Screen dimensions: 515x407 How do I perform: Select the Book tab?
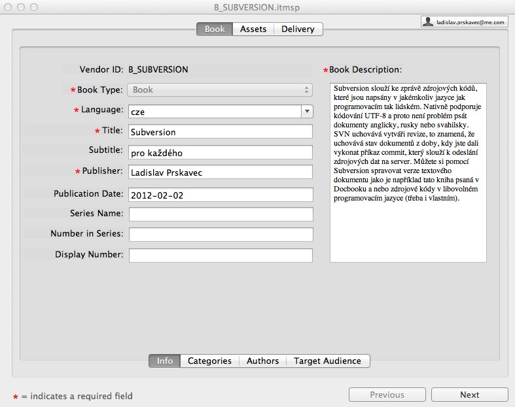click(215, 29)
